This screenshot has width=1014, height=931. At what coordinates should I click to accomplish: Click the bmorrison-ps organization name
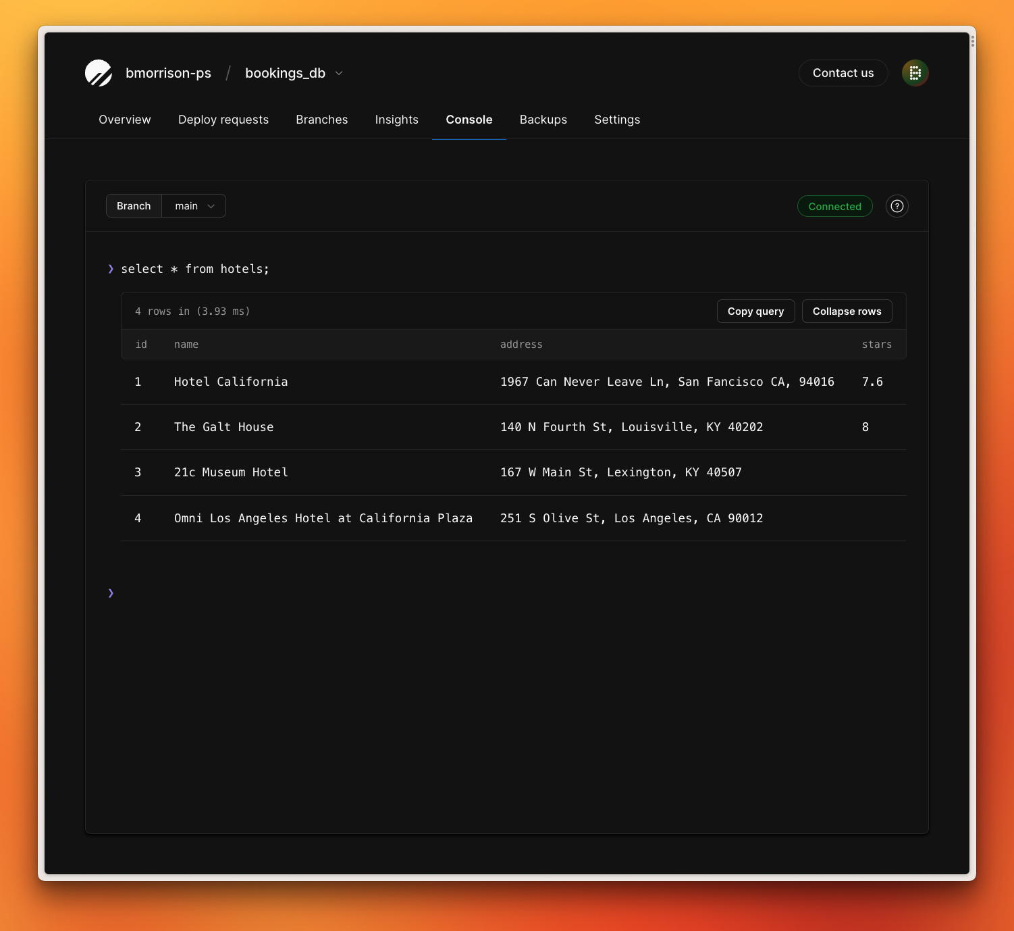[x=168, y=73]
